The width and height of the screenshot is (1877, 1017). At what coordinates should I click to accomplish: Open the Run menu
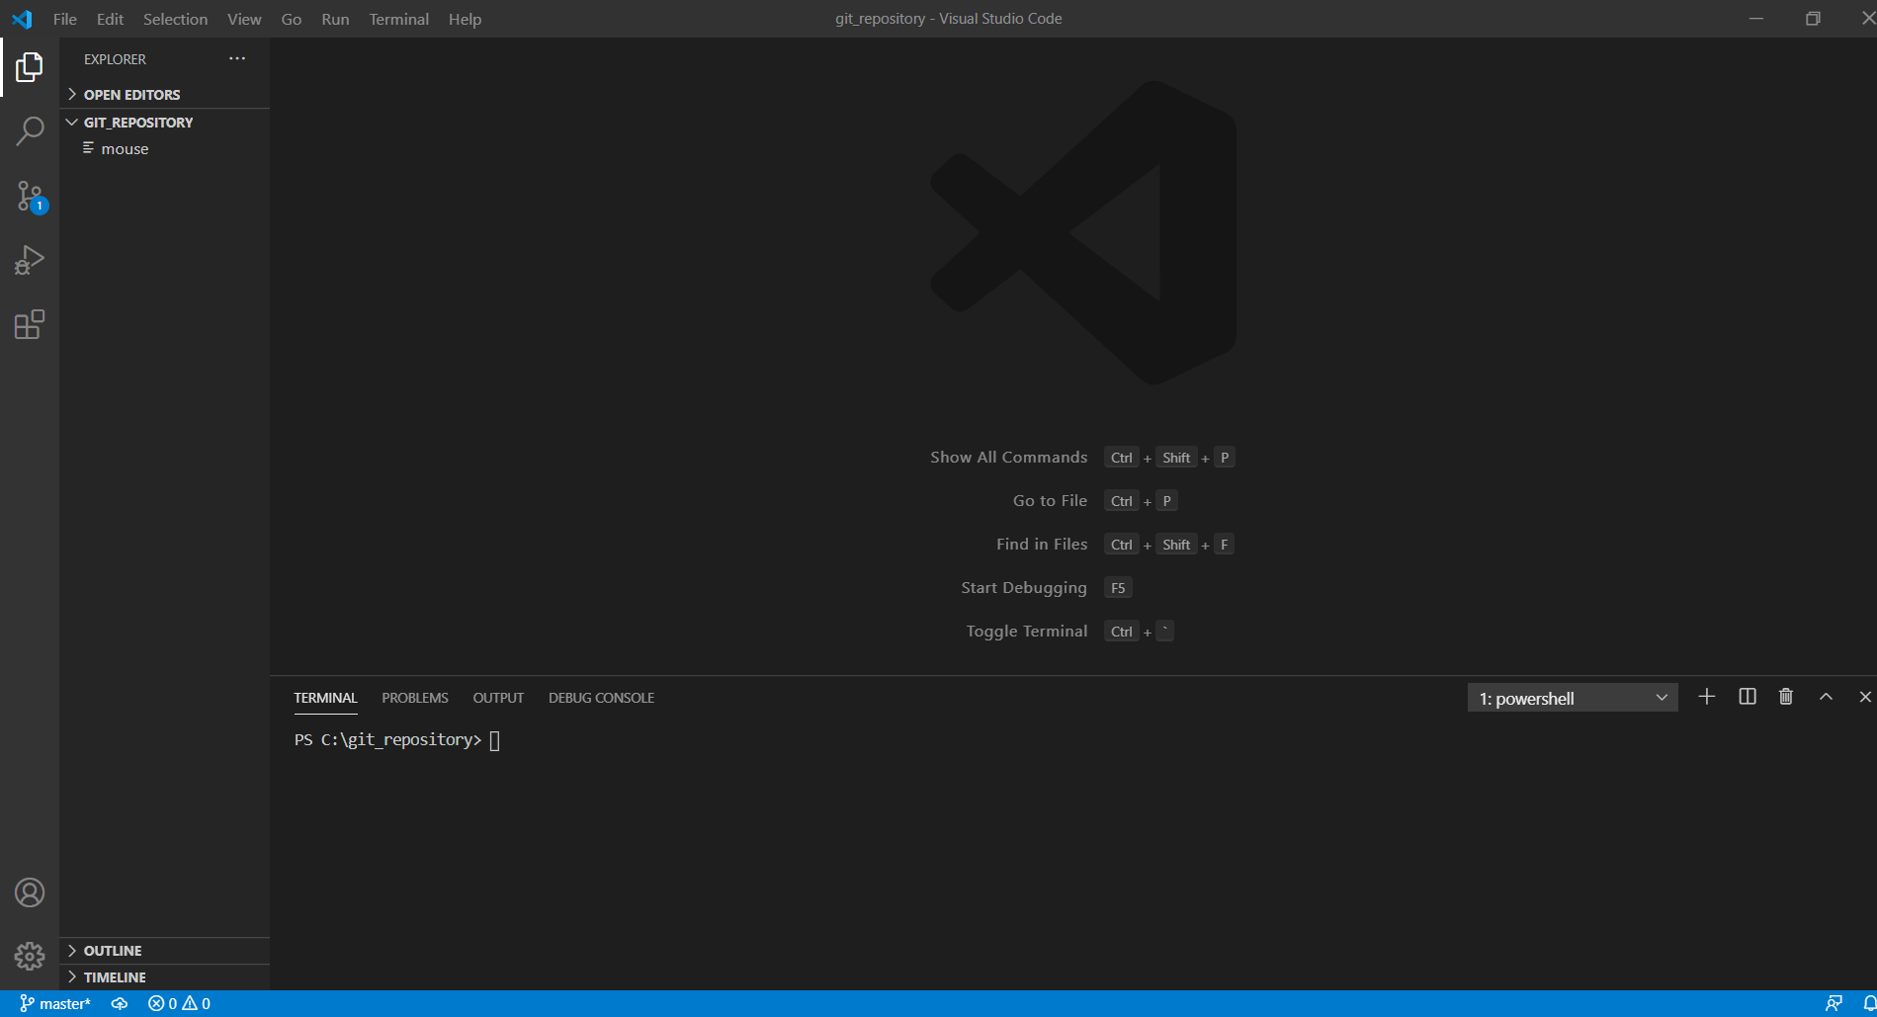pos(335,19)
